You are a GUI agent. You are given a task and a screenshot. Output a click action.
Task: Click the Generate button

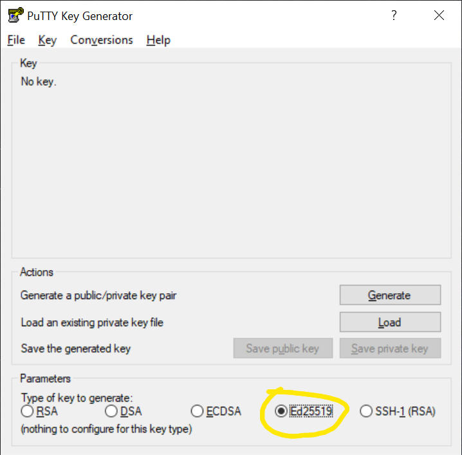(x=390, y=295)
